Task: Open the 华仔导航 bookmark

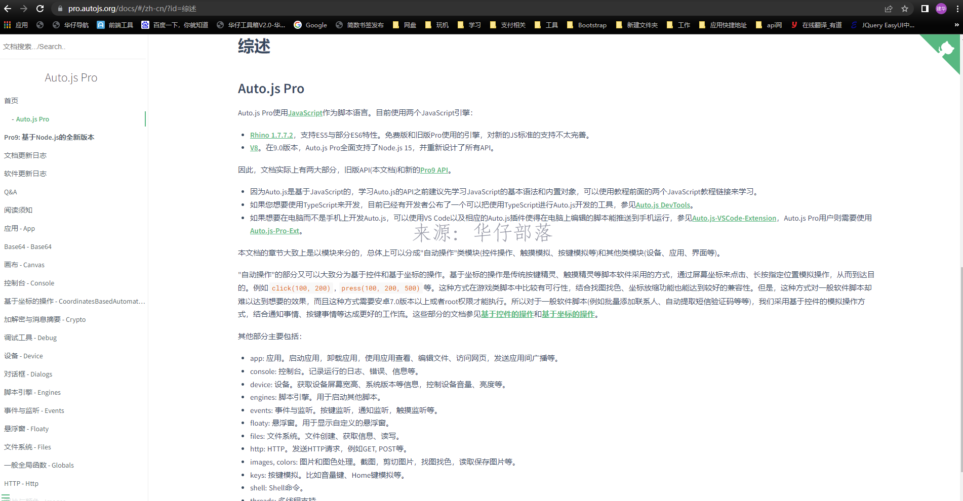Action: 70,25
